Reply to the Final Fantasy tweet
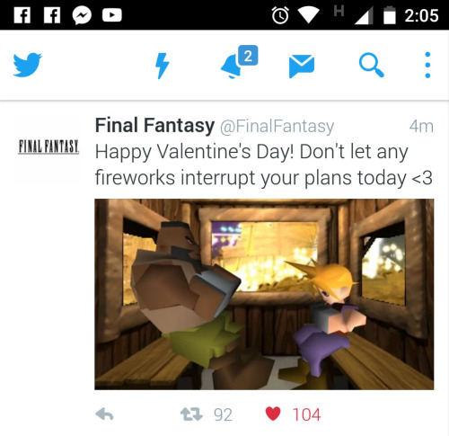Screen dimensions: 449x436 coord(104,414)
